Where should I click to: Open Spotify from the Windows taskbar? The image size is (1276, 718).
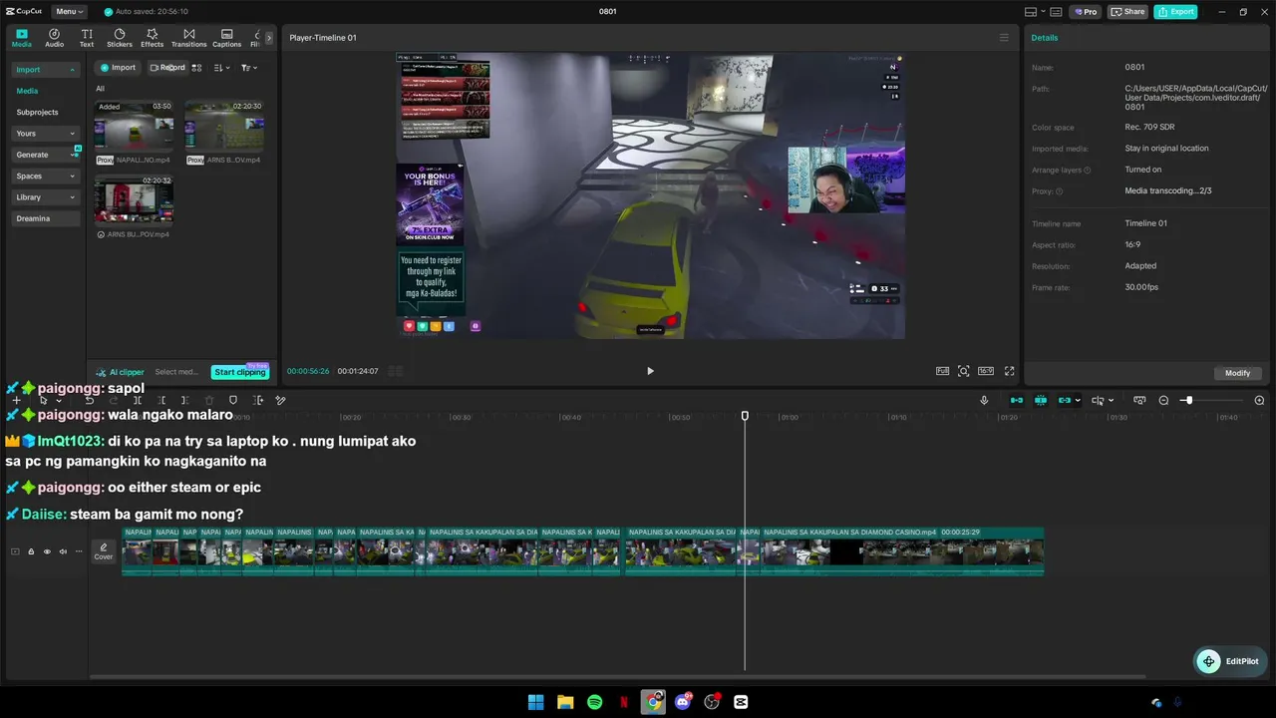click(x=595, y=702)
